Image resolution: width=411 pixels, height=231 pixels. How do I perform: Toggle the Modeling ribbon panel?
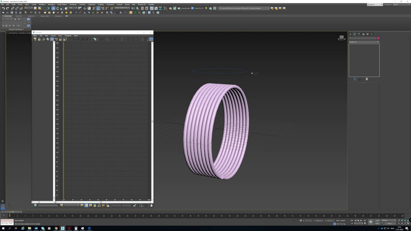click(x=9, y=16)
